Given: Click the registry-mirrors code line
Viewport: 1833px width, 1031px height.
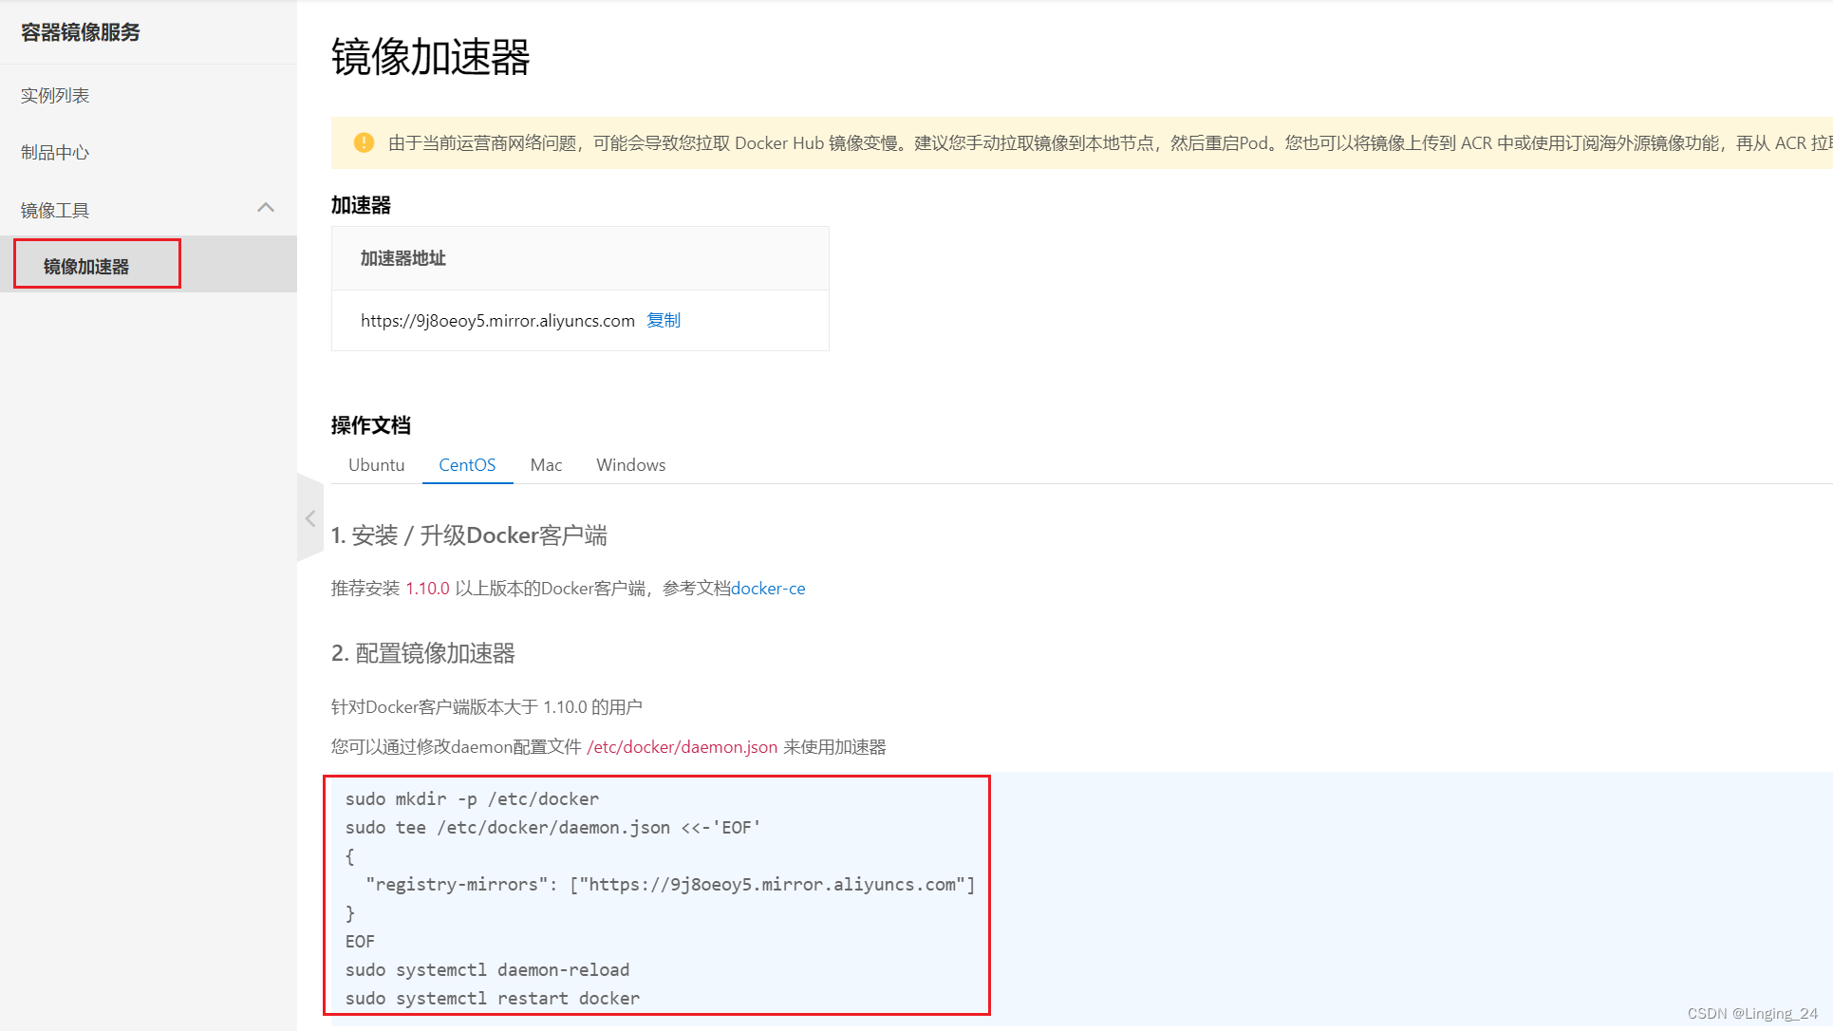Looking at the screenshot, I should (670, 884).
